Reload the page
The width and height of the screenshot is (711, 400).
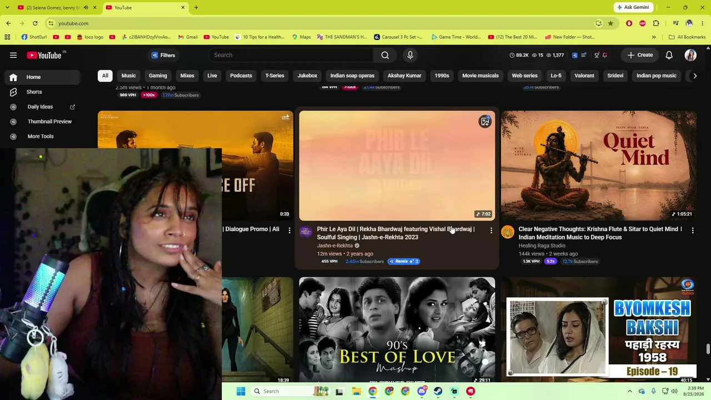(35, 23)
